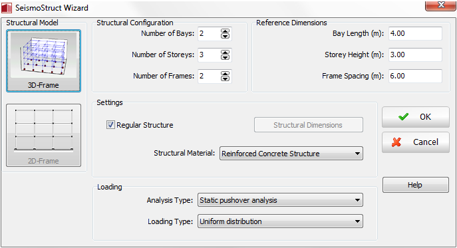Increase the Number of Storeys value
Viewport: 457px width, 248px height.
pos(225,53)
